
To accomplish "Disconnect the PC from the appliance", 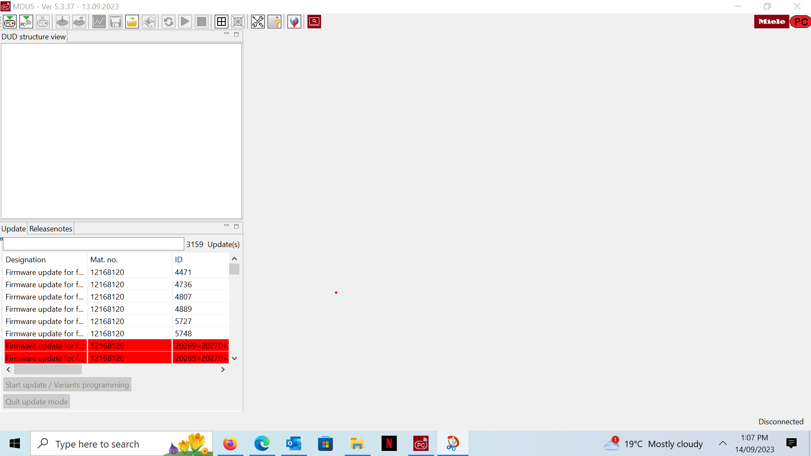I will click(x=42, y=22).
